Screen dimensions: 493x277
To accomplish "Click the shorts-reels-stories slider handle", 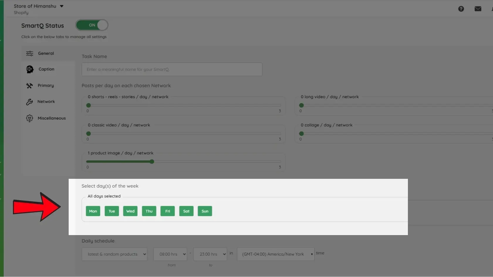I will (x=88, y=105).
